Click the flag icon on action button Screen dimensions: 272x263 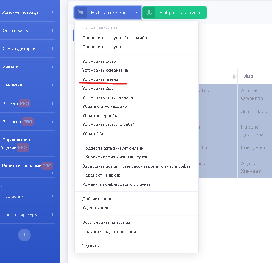[x=81, y=12]
